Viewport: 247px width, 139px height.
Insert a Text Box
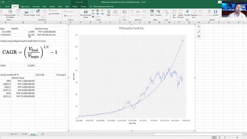[174, 14]
